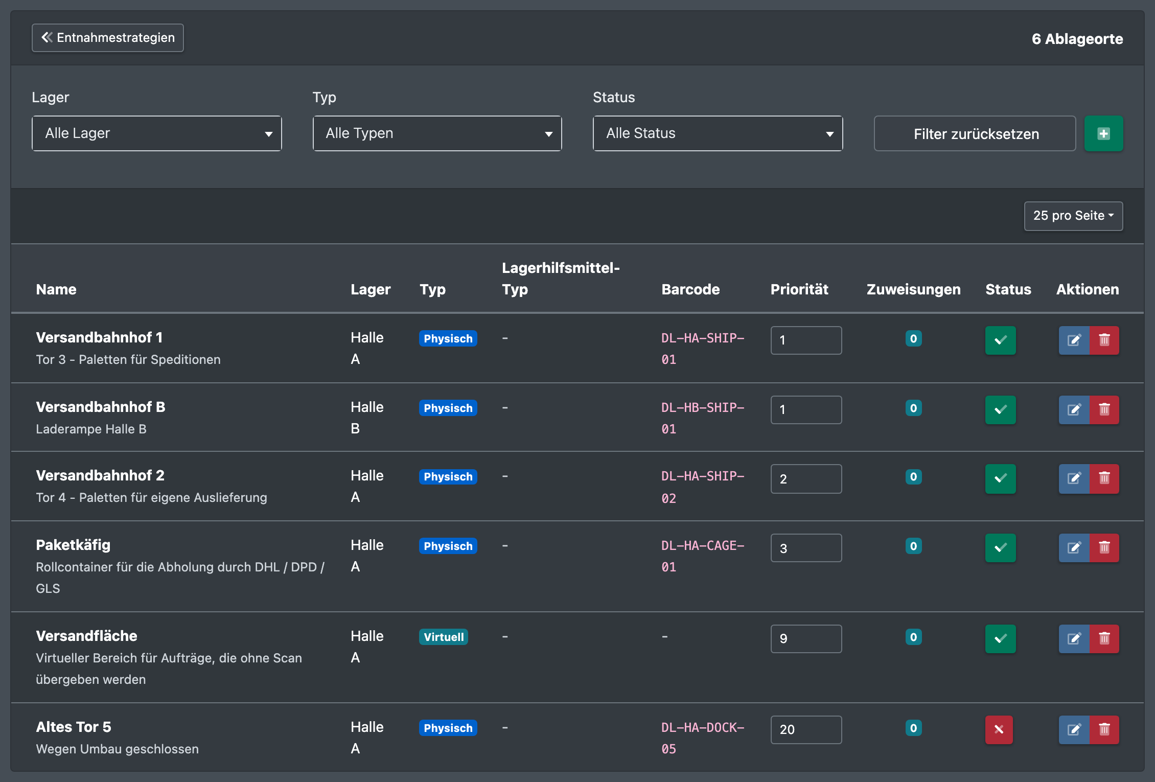This screenshot has width=1155, height=782.
Task: Edit the Versandbahnhof 1 entry
Action: point(1074,340)
